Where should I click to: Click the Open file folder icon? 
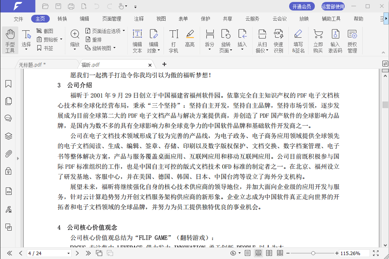(x=45, y=6)
